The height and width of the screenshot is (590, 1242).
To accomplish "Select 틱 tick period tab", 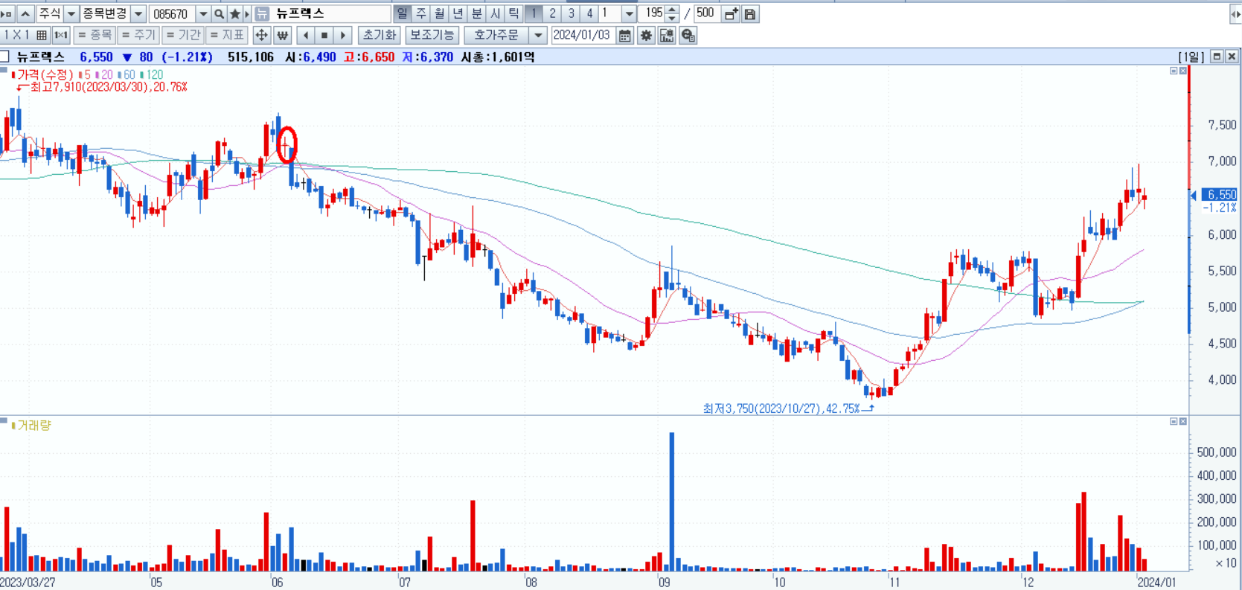I will 514,13.
